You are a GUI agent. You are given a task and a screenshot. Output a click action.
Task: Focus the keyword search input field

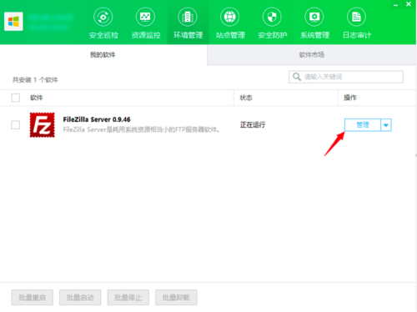pos(346,77)
